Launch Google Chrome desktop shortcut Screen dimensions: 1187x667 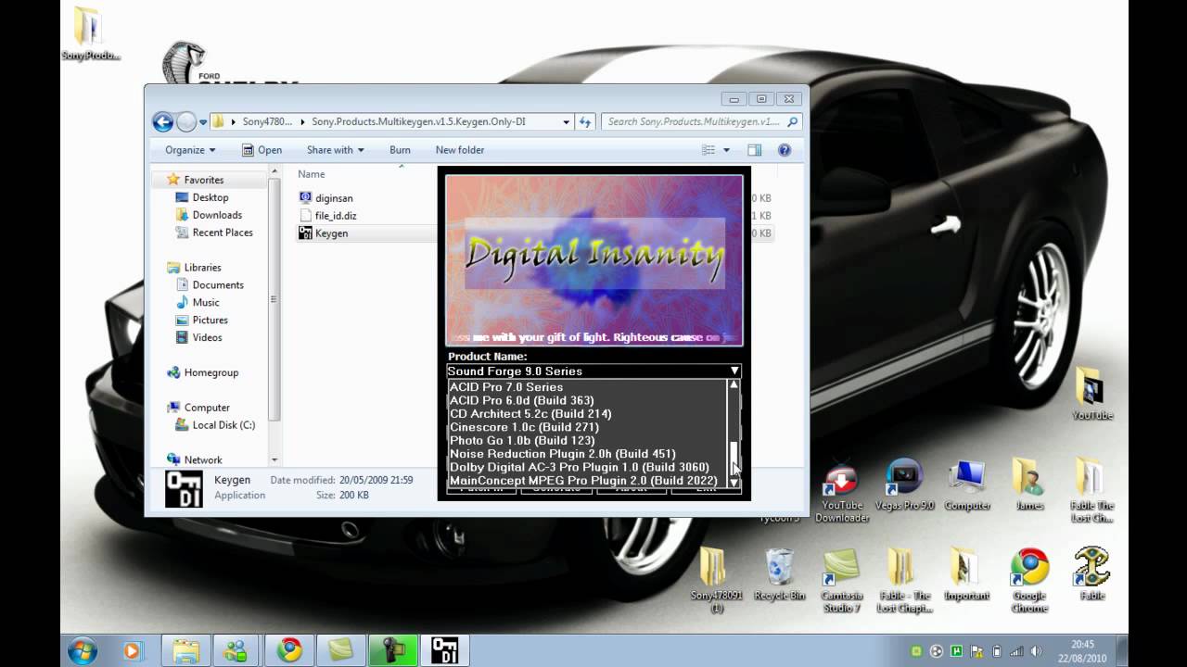(1028, 580)
